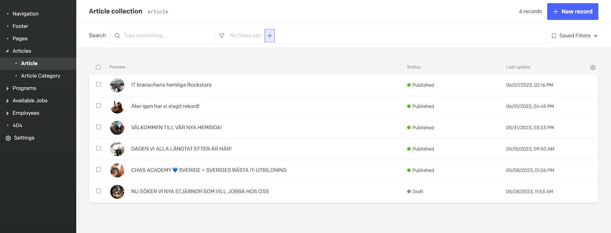The image size is (611, 233).
Task: Open the 404 sidebar item
Action: tap(17, 125)
